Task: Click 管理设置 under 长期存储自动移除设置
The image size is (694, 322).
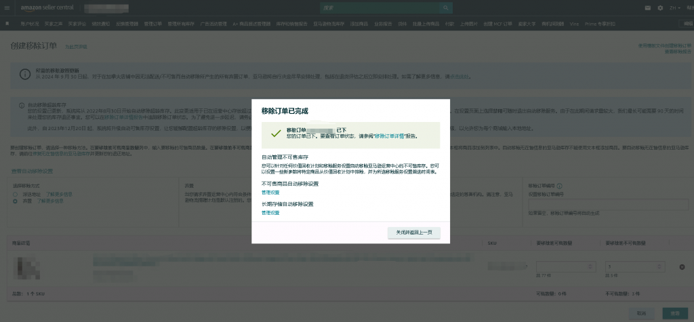Action: (270, 213)
